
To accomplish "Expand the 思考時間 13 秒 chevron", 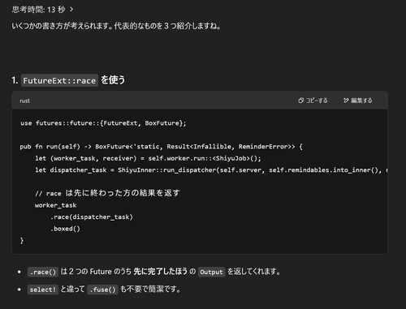I will pos(71,10).
